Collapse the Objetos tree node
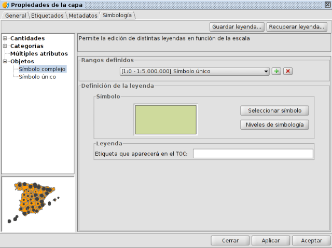332x248 pixels. click(x=5, y=61)
